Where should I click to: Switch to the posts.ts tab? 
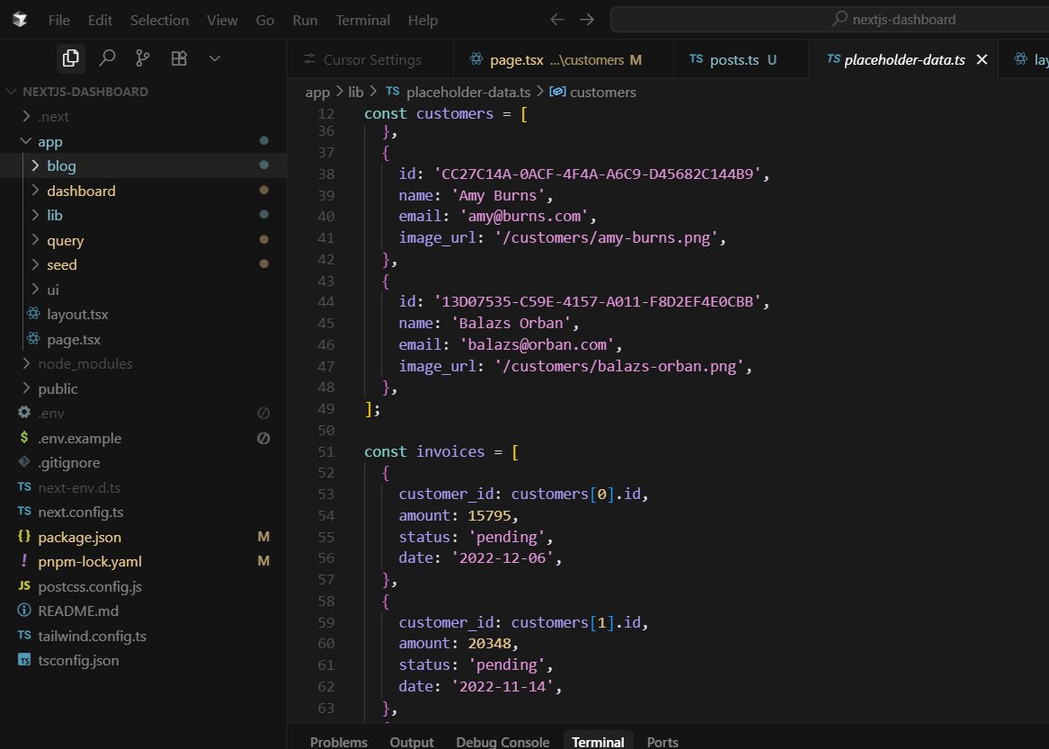[740, 59]
